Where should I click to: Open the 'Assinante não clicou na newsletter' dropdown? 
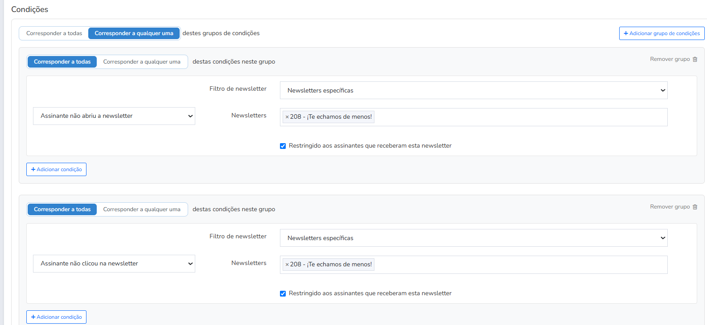click(114, 264)
